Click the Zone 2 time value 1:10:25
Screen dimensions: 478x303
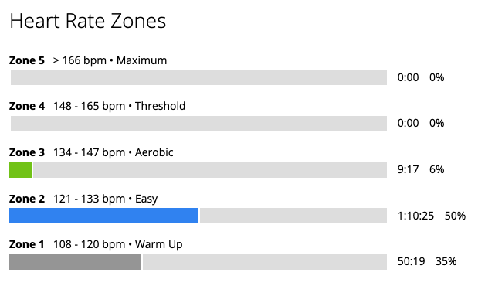click(x=415, y=216)
